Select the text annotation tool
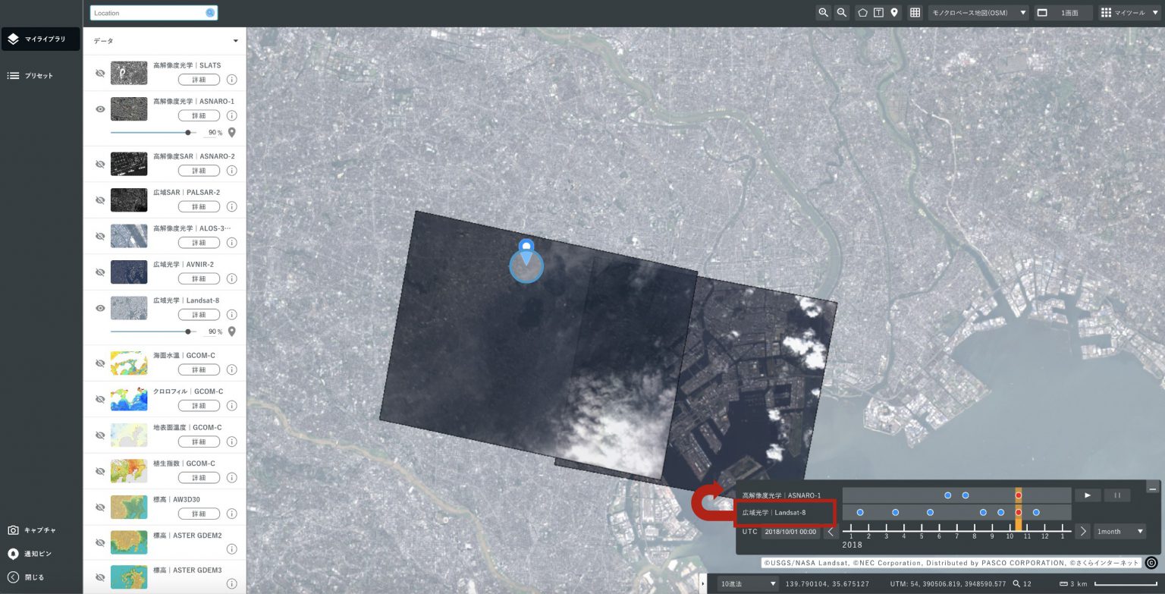Screen dimensions: 1165x594 click(x=878, y=13)
